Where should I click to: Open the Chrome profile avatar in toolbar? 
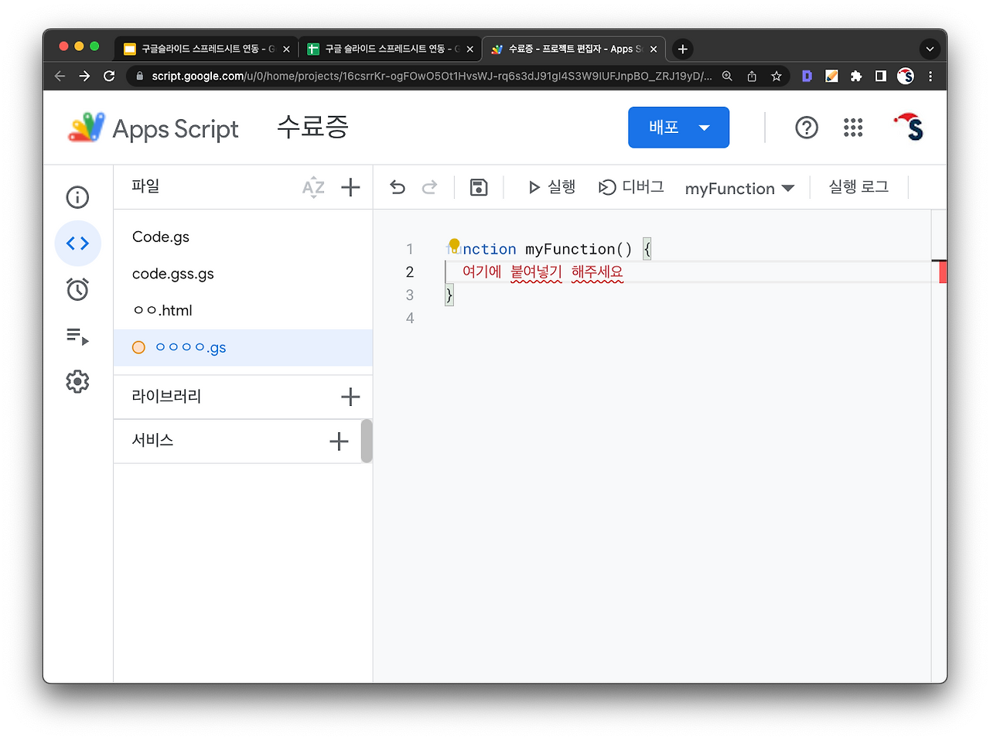906,76
